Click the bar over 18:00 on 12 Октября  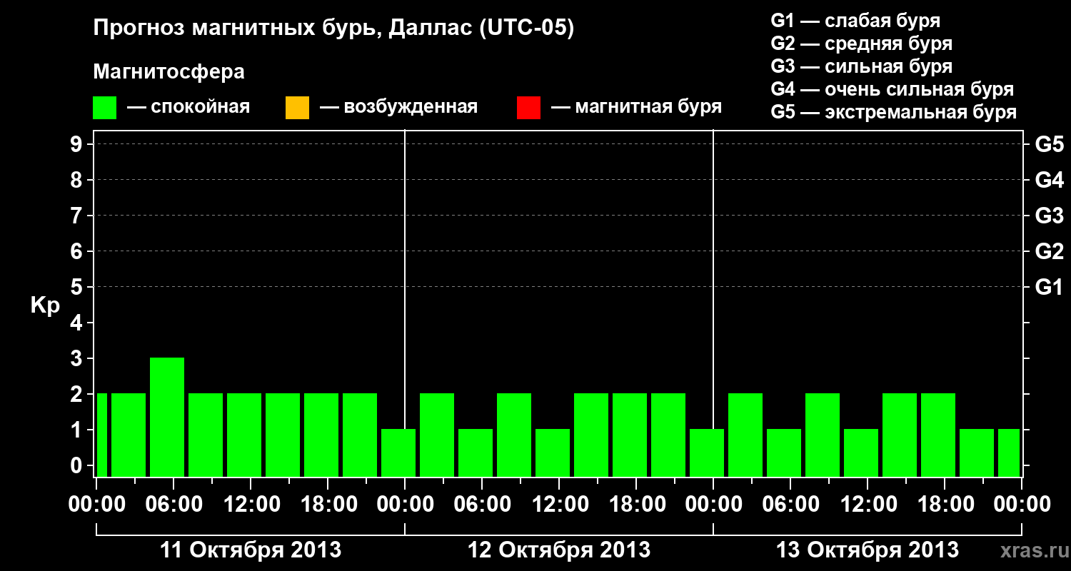tap(630, 435)
